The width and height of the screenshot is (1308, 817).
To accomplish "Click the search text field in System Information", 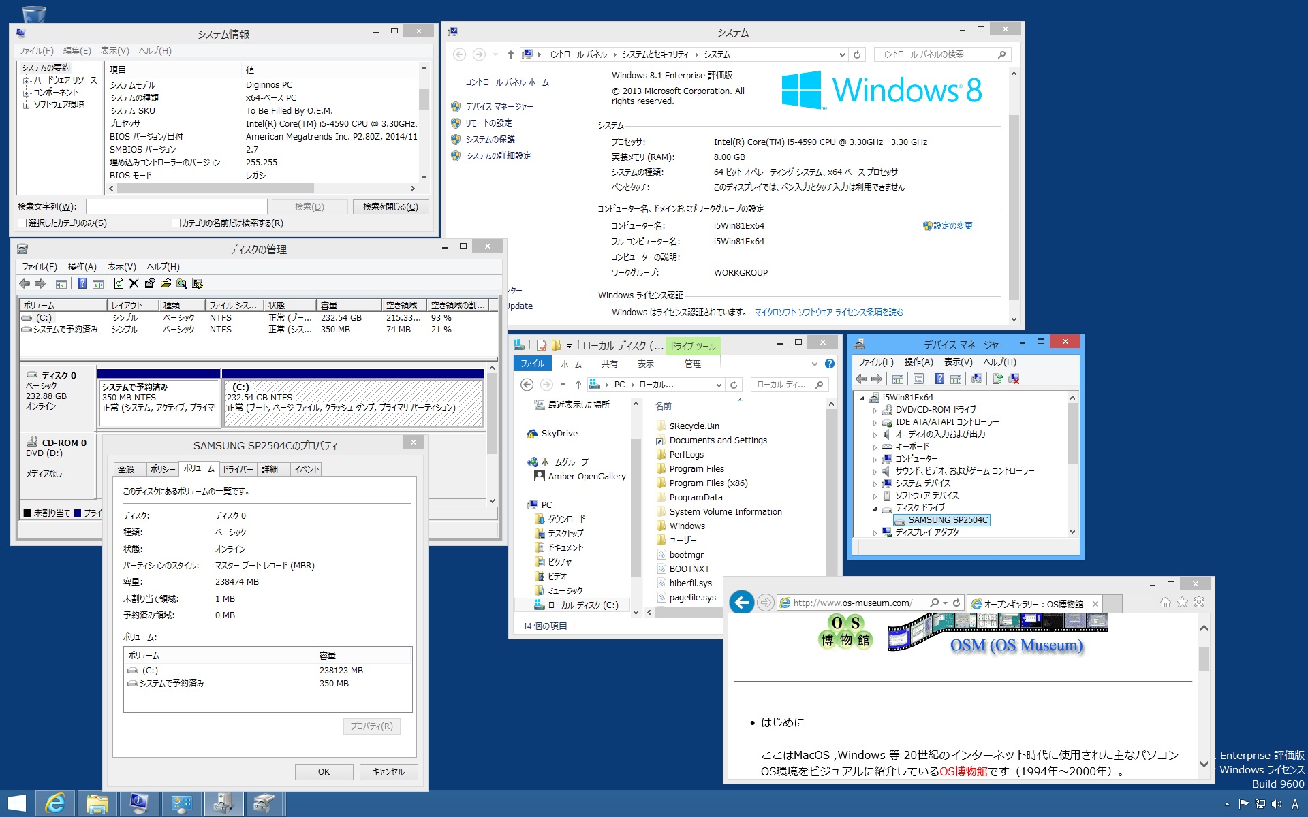I will [176, 206].
